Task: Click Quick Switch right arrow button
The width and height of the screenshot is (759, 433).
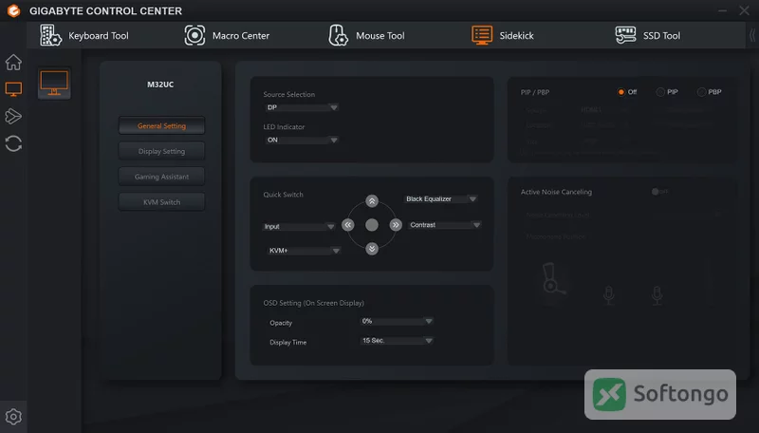Action: (396, 225)
